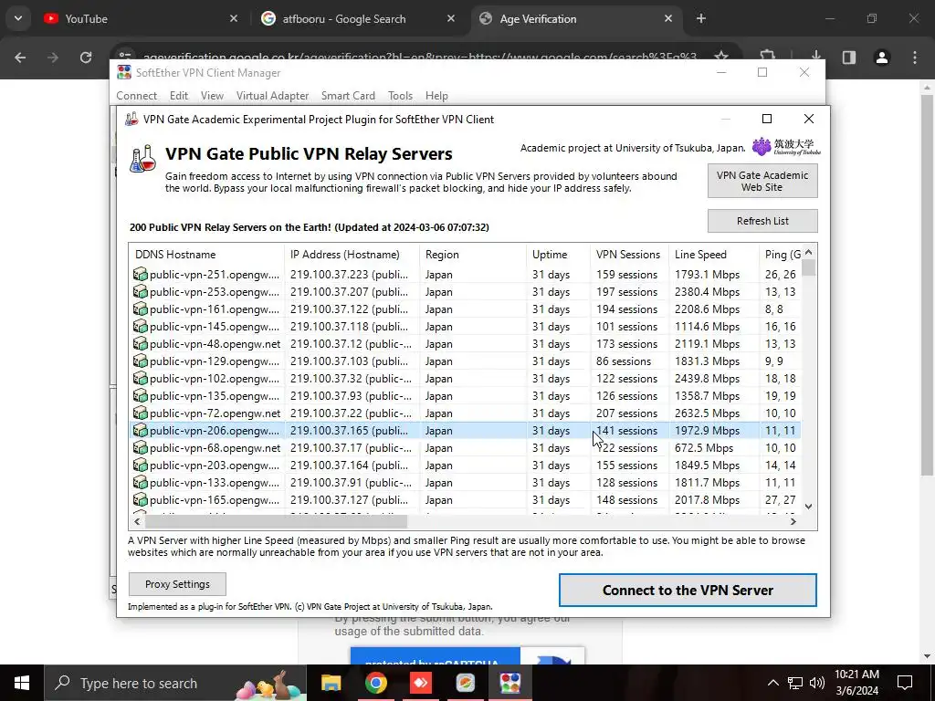Sort by VPN Sessions column header
The image size is (935, 701).
pyautogui.click(x=629, y=255)
